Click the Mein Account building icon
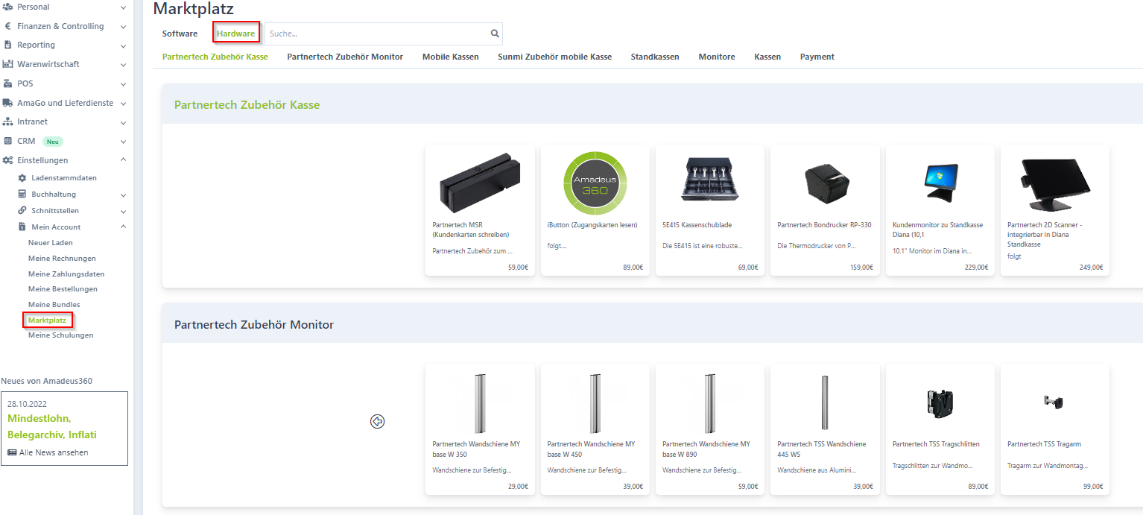The height and width of the screenshot is (515, 1143). click(22, 227)
